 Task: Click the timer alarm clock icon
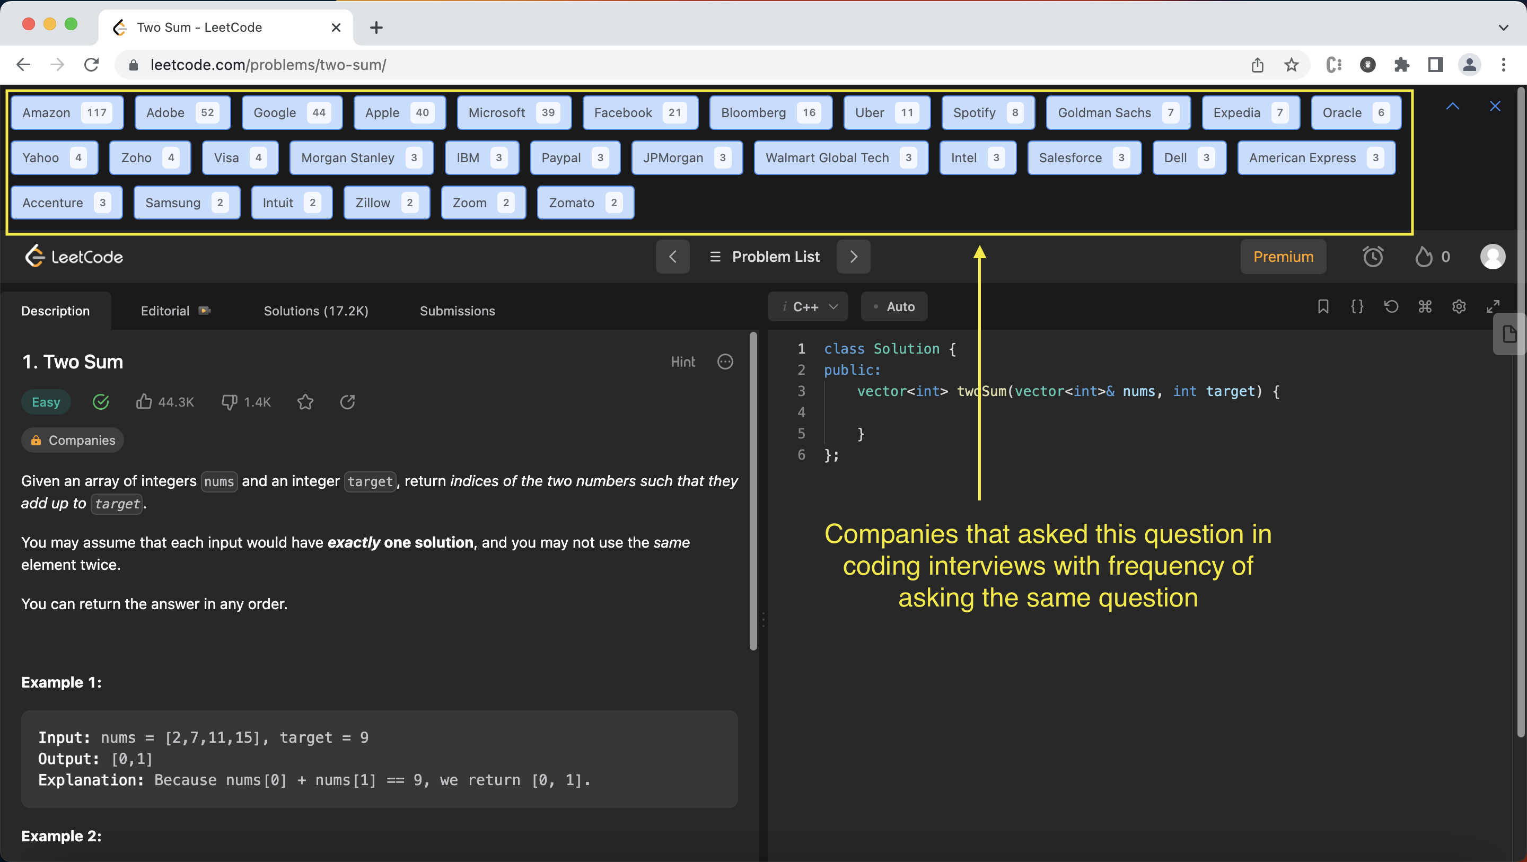click(x=1373, y=257)
